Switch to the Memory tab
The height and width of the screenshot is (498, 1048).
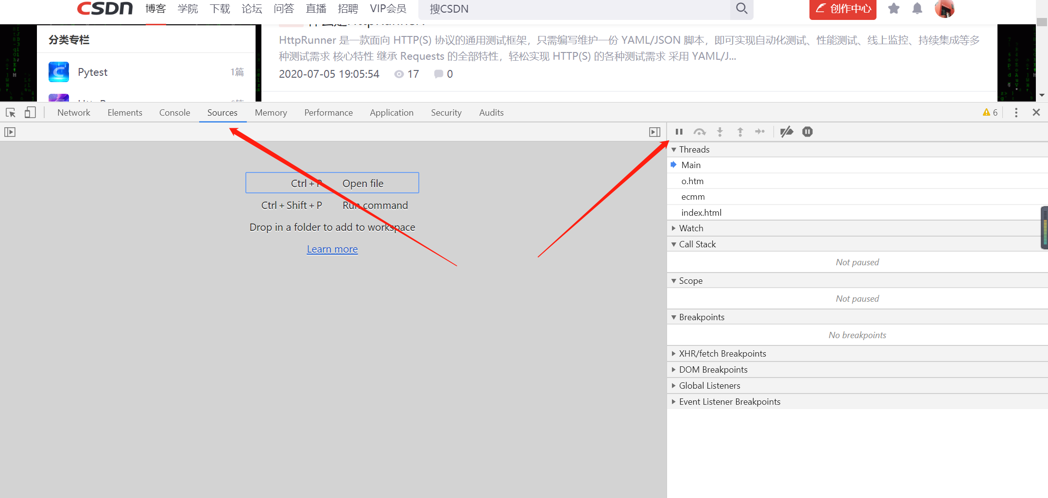tap(271, 113)
